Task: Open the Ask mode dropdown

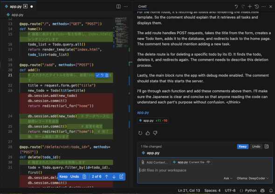Action: pos(228,179)
